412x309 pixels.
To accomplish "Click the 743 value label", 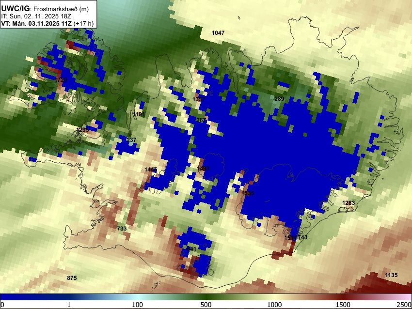I will tap(302, 237).
